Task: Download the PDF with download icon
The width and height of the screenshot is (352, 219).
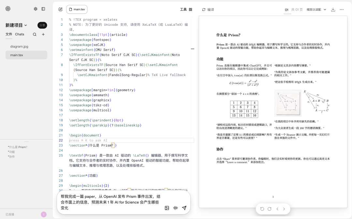Action: click(333, 9)
